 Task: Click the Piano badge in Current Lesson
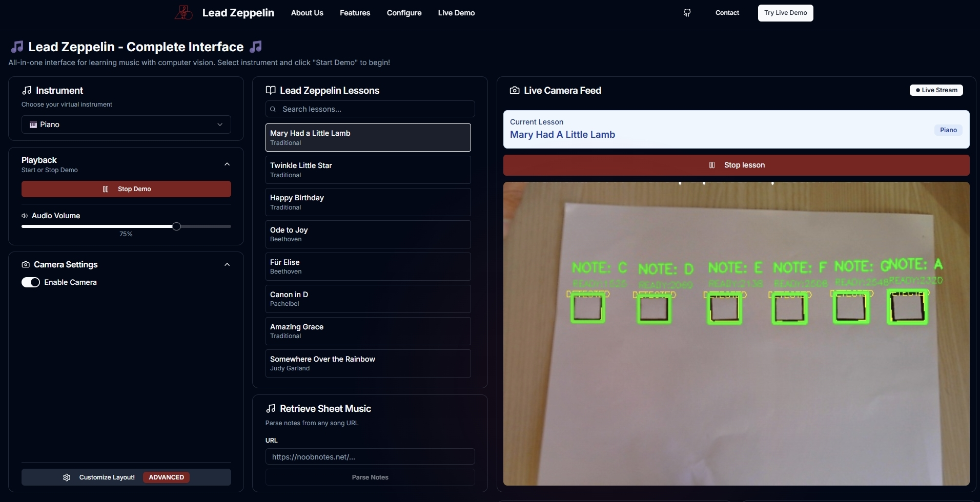[x=948, y=130]
